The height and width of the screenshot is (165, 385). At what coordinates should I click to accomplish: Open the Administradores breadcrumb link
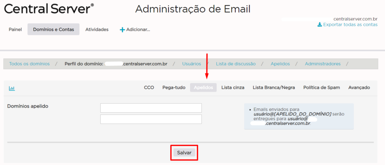point(323,64)
